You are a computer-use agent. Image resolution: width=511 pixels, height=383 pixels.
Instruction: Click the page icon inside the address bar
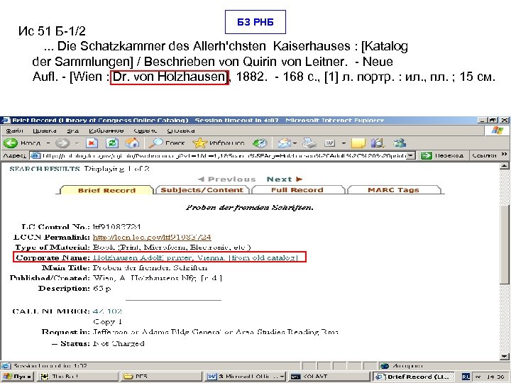tap(35, 155)
